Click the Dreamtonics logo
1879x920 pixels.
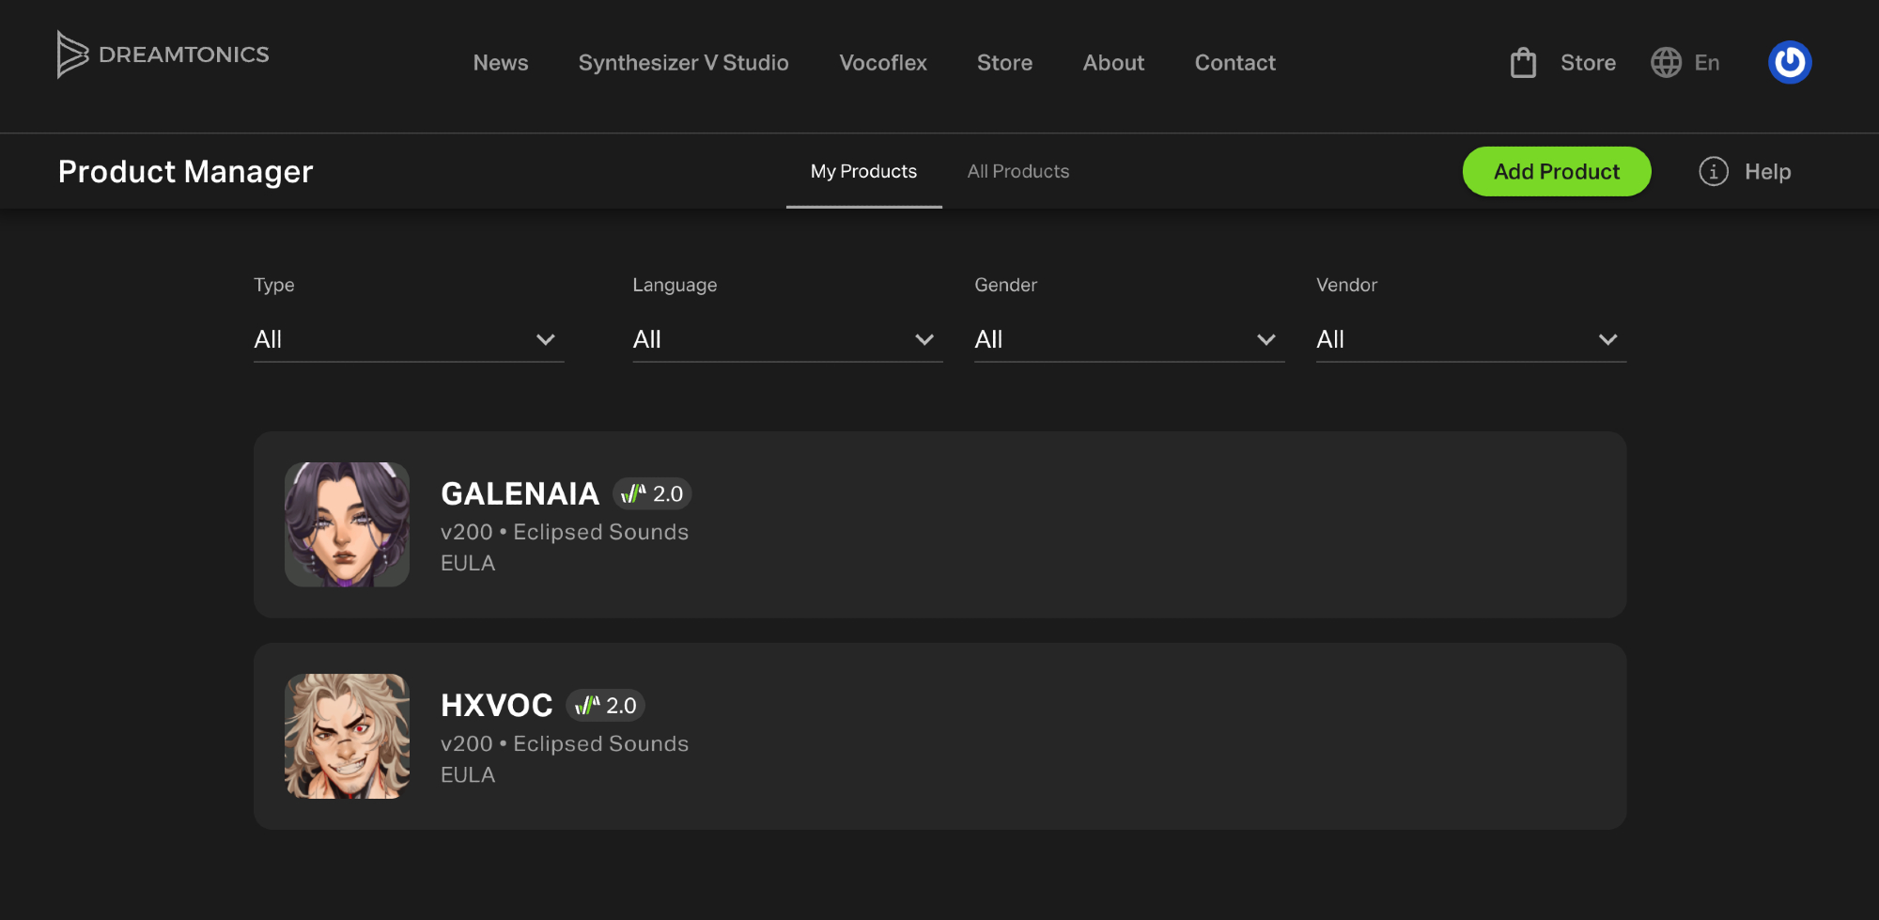[163, 55]
